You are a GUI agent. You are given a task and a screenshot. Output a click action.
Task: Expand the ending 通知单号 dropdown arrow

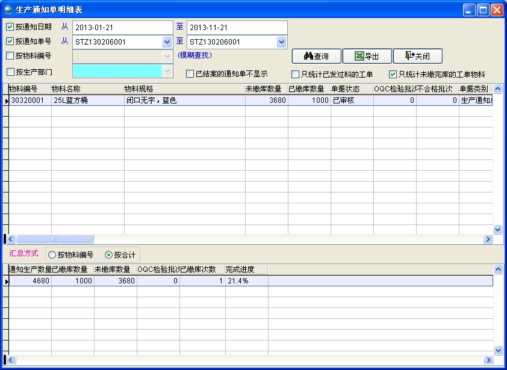(281, 42)
